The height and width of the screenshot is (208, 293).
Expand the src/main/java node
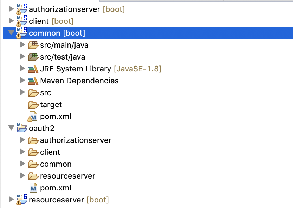22,45
